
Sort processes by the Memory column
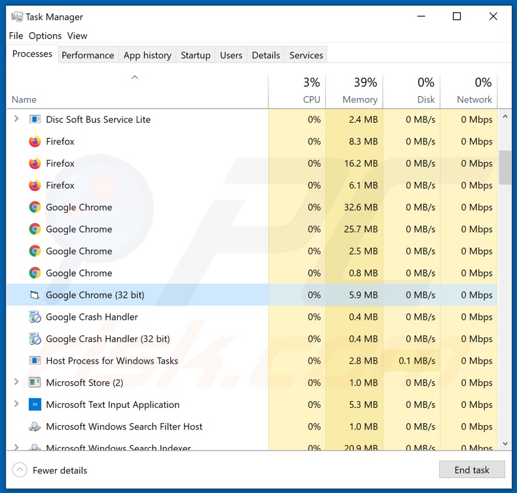coord(354,91)
